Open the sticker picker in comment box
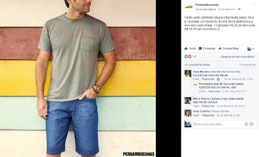Image resolution: width=259 pixels, height=157 pixels. tap(251, 124)
